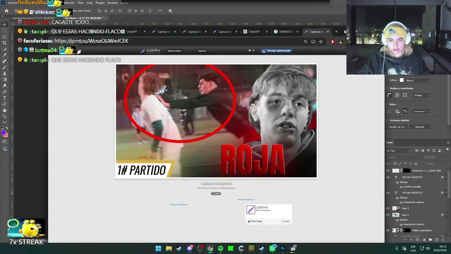The width and height of the screenshot is (451, 254).
Task: Toggle the layer filter switch on
Action: click(448, 151)
